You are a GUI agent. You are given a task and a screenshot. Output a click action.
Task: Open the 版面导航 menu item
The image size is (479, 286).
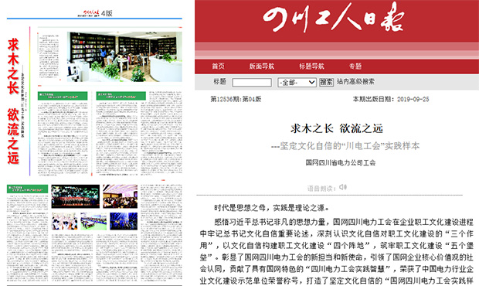click(x=261, y=66)
